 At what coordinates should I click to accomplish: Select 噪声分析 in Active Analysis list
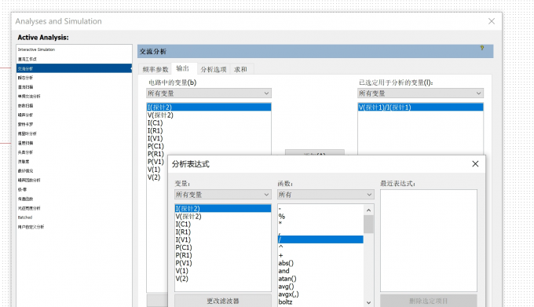74,115
